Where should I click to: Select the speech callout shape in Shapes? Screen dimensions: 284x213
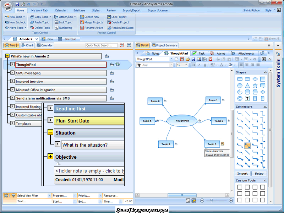263,86
